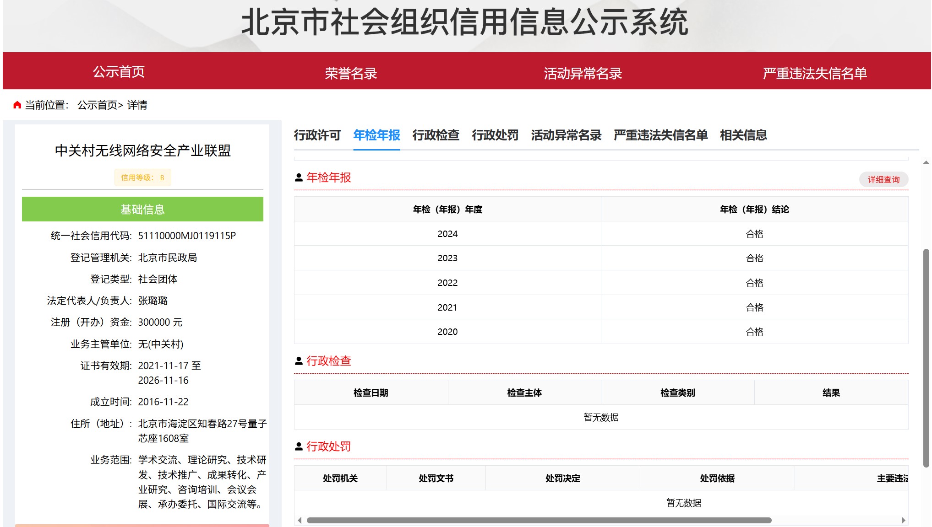Click the 年检（年报）结论 column header
The width and height of the screenshot is (932, 527).
pos(754,209)
